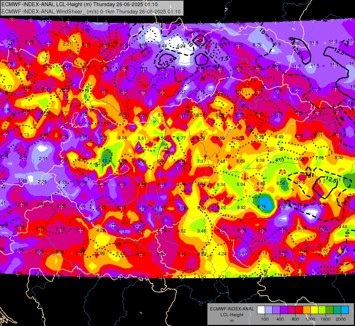Click the dark green legend swatch
Image resolution: width=355 pixels, height=326 pixels.
click(x=329, y=310)
